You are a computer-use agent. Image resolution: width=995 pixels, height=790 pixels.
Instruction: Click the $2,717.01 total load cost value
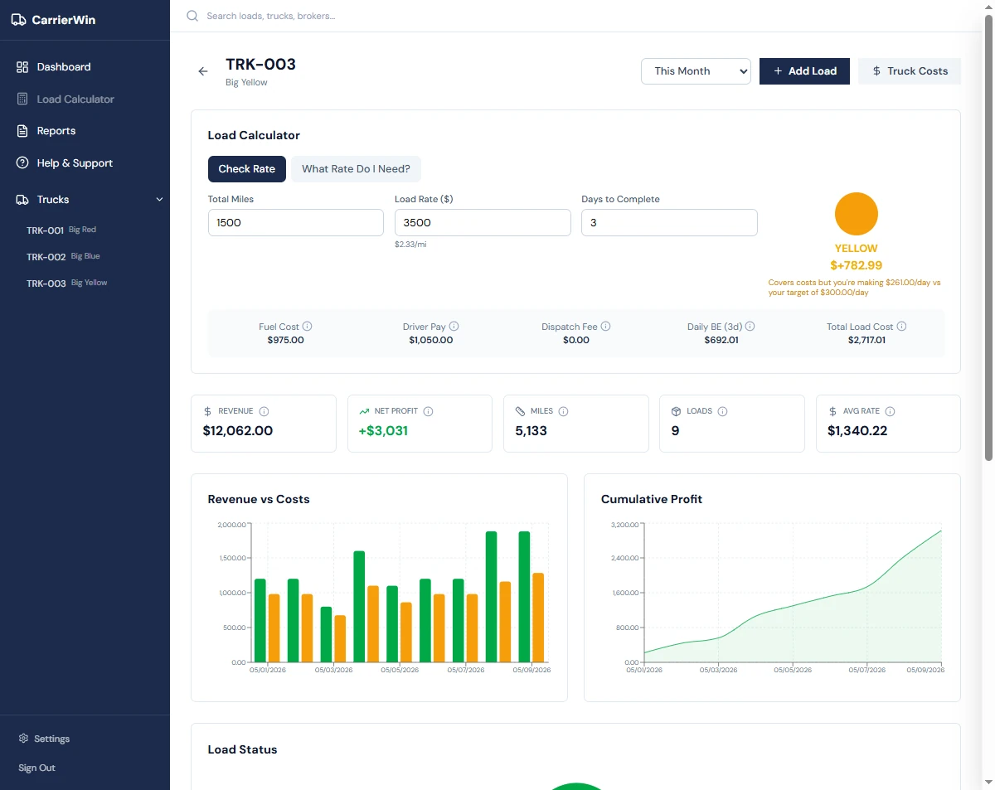tap(866, 340)
